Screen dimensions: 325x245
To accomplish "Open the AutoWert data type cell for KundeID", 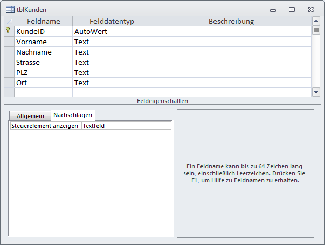I will (x=110, y=31).
